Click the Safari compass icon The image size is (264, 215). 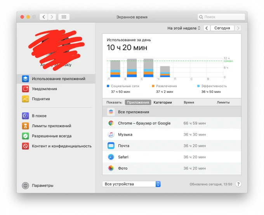pyautogui.click(x=111, y=157)
